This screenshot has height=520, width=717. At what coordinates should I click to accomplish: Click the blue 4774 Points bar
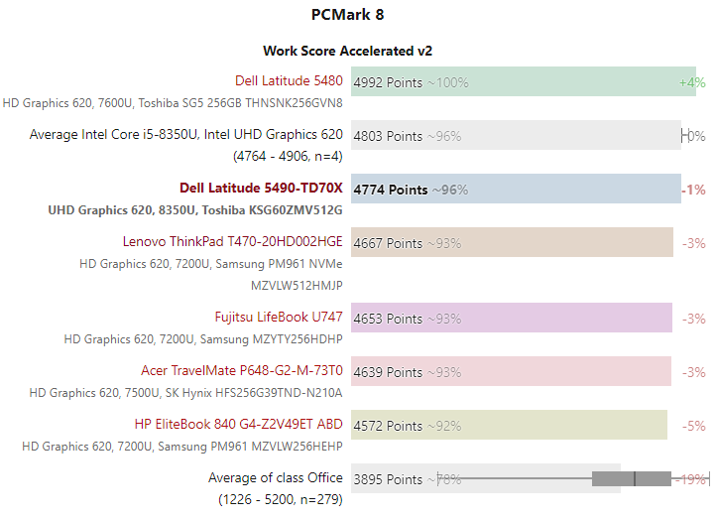(516, 189)
